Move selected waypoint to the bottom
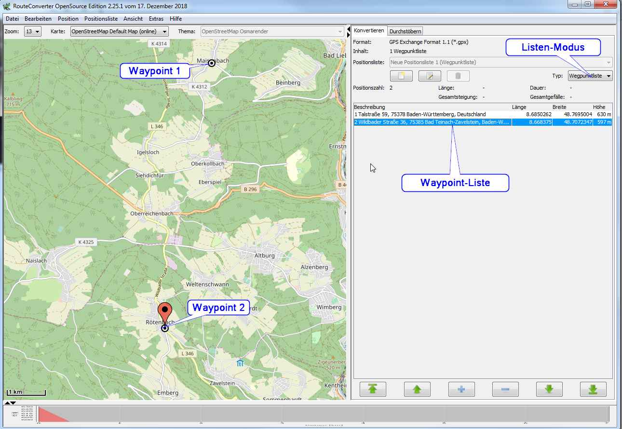The width and height of the screenshot is (622, 429). [x=594, y=389]
